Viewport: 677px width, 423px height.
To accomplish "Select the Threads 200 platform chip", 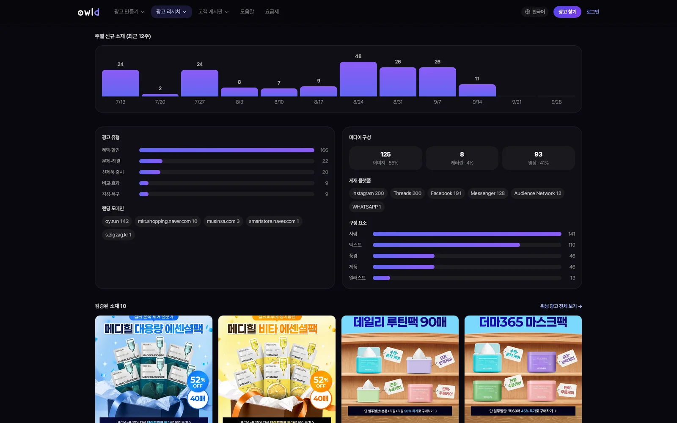I will pos(407,193).
